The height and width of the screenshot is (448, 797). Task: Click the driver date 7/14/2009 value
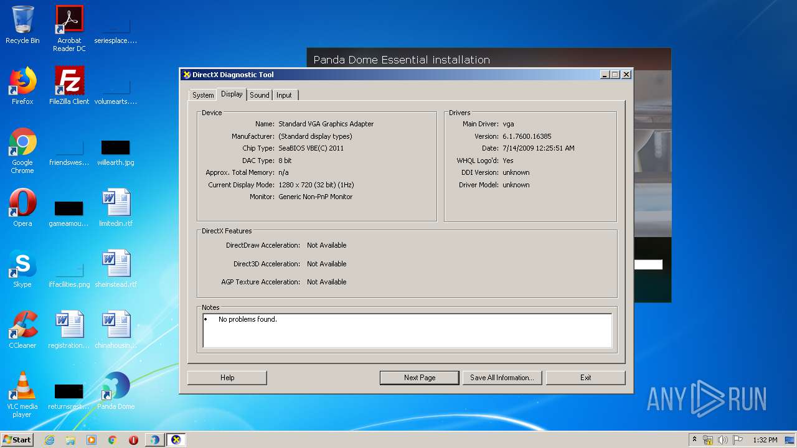[539, 148]
